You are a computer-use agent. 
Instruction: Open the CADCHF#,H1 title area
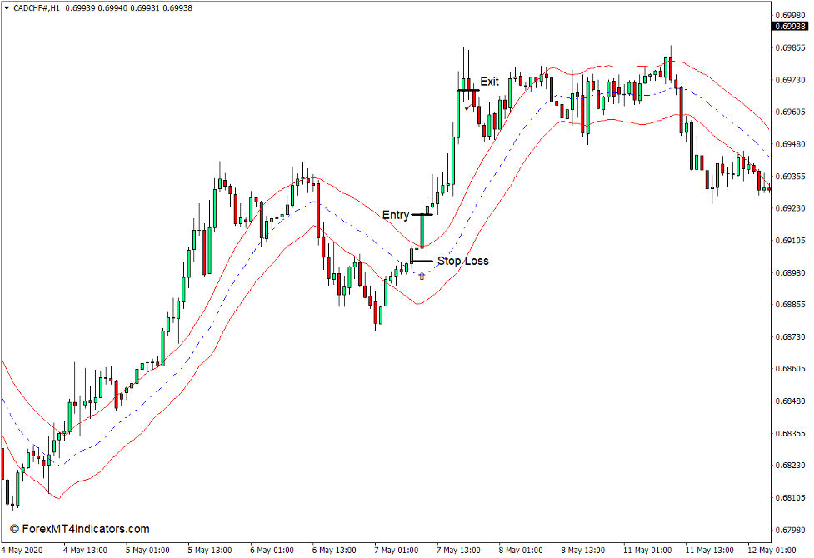click(x=38, y=9)
